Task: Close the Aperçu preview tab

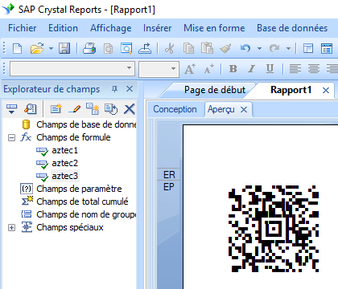Action: click(x=244, y=110)
